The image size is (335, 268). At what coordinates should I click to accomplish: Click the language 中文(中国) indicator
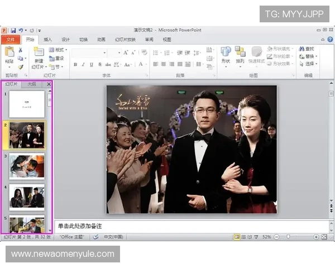(113, 237)
